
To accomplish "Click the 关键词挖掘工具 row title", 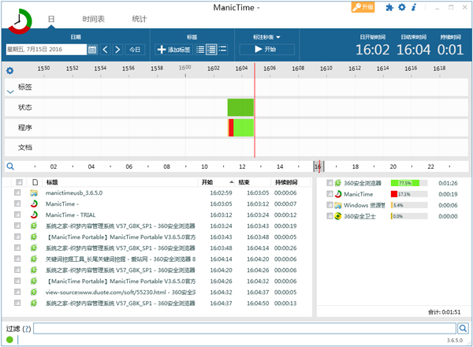I will point(121,259).
